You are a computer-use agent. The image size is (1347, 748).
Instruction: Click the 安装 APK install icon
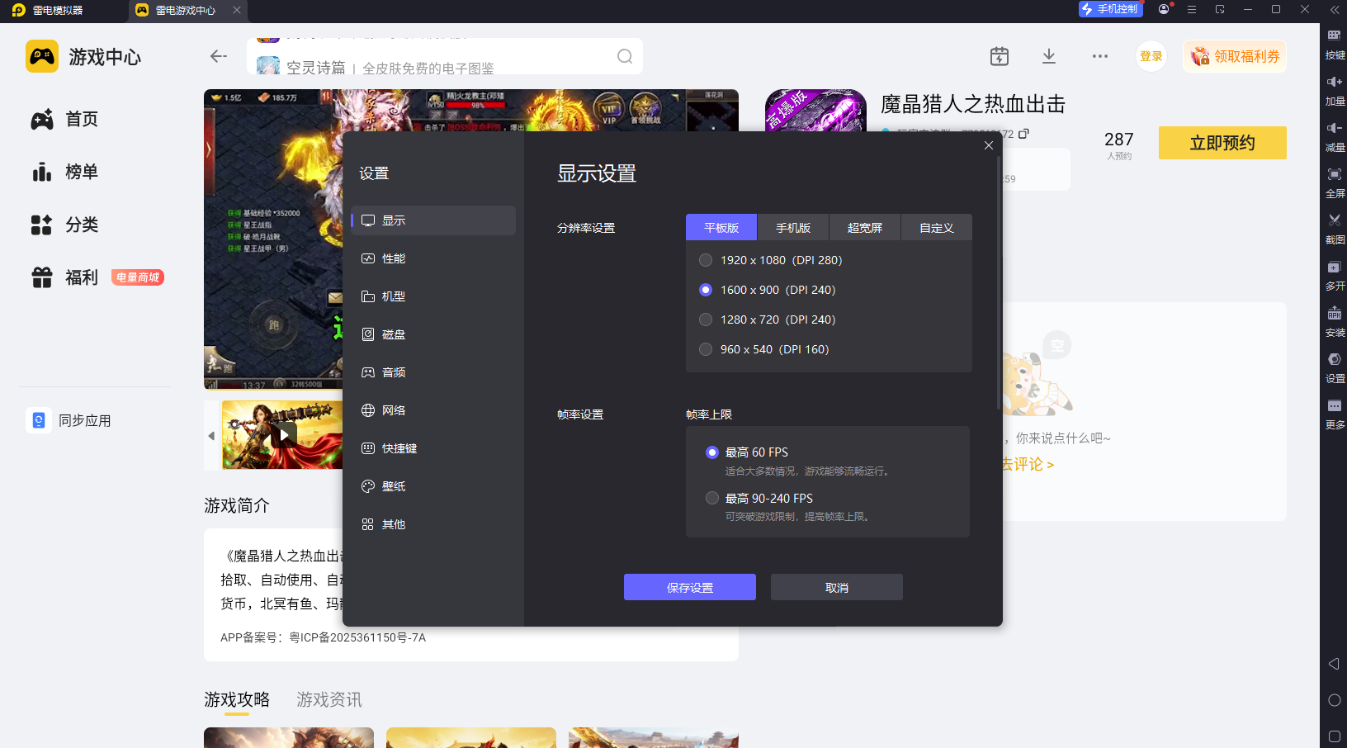pyautogui.click(x=1334, y=314)
